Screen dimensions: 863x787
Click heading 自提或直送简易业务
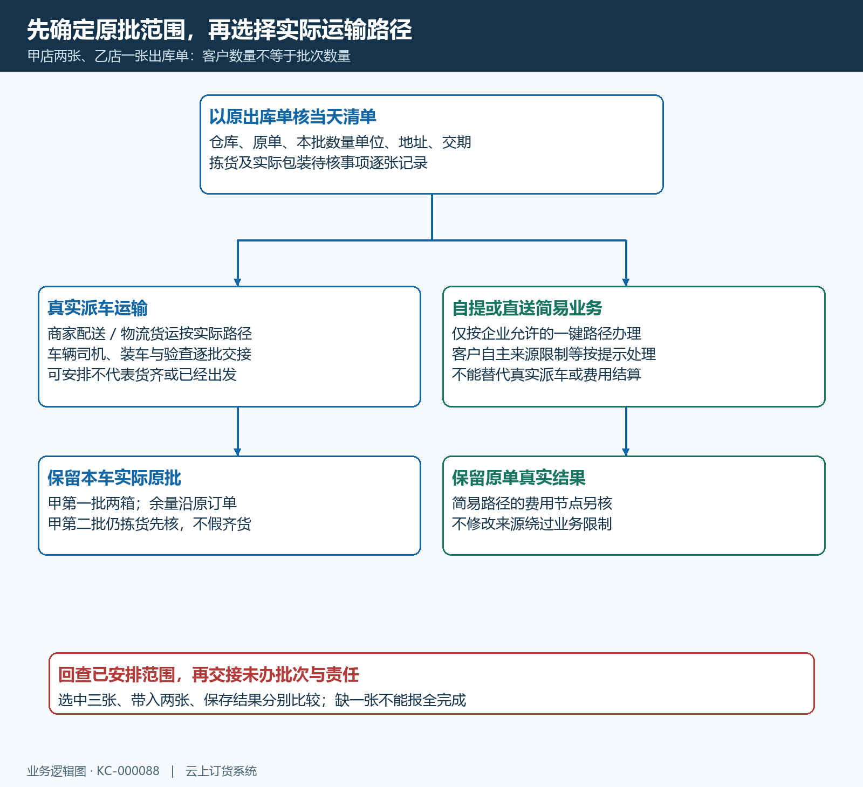point(527,308)
